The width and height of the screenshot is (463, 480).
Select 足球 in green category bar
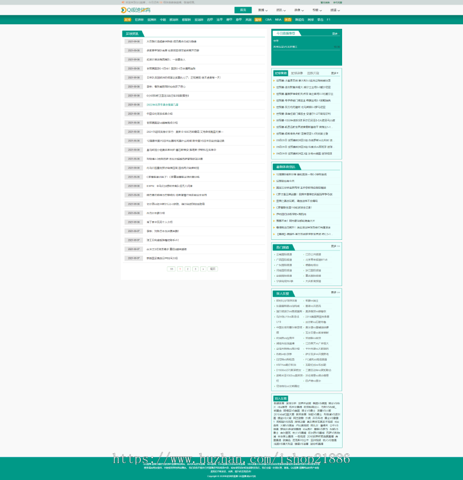point(128,20)
